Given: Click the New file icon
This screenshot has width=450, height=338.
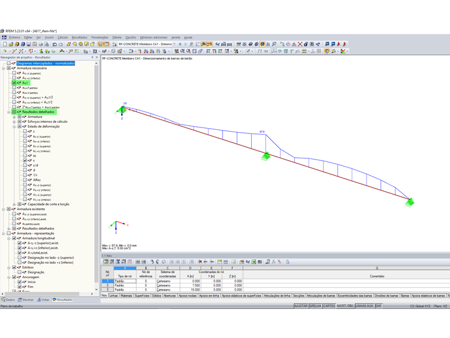Looking at the screenshot, I should pos(5,44).
